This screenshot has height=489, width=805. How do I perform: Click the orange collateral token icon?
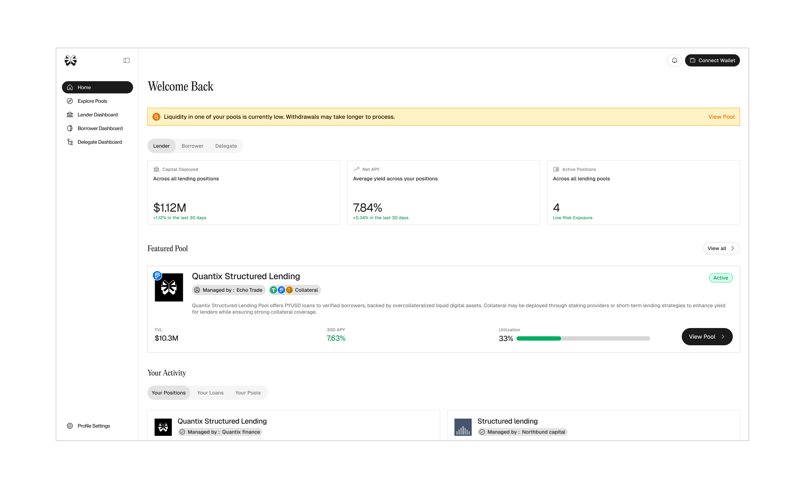pyautogui.click(x=290, y=290)
